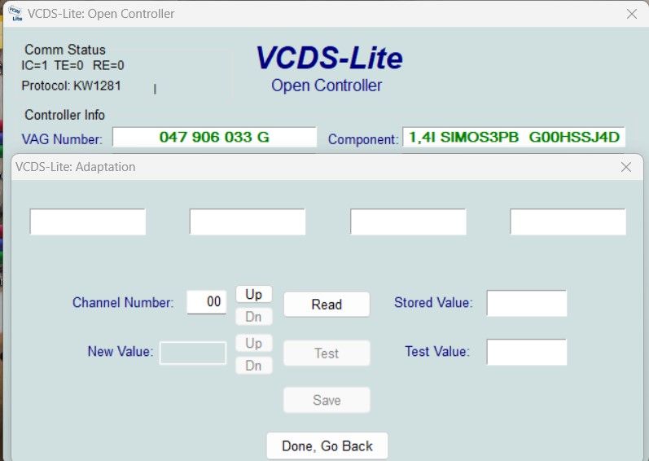Close the Open Controller window
The image size is (649, 461).
tap(632, 14)
